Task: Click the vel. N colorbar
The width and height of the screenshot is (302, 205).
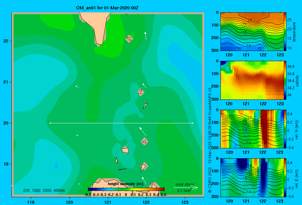Action: coord(285,129)
